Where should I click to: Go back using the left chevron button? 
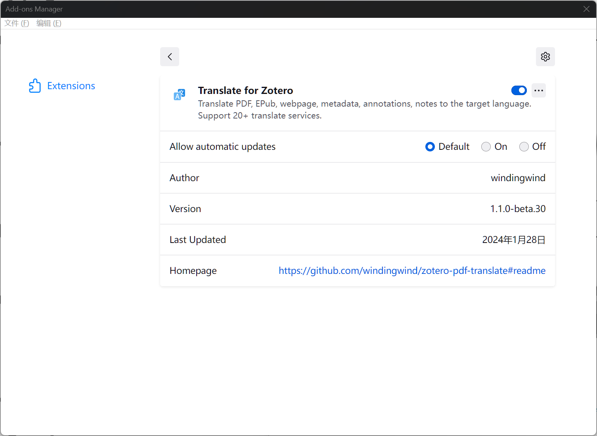point(170,57)
